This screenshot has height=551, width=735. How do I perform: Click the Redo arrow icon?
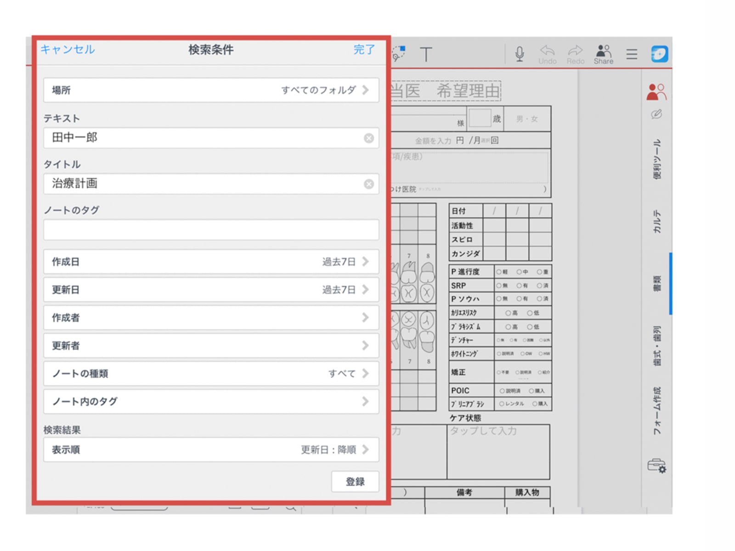575,54
